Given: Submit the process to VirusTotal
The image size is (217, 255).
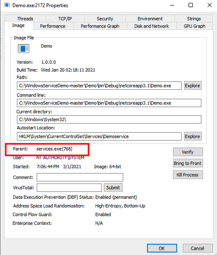Looking at the screenshot, I should pyautogui.click(x=113, y=188).
